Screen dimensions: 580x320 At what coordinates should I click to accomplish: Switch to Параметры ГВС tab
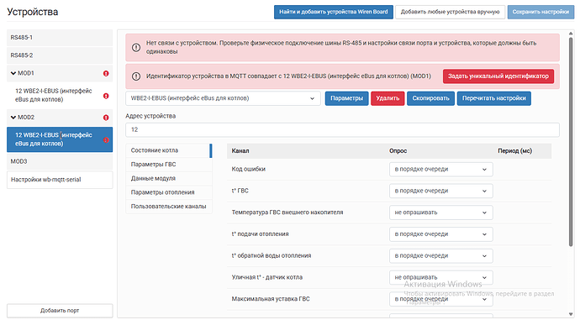[169, 165]
